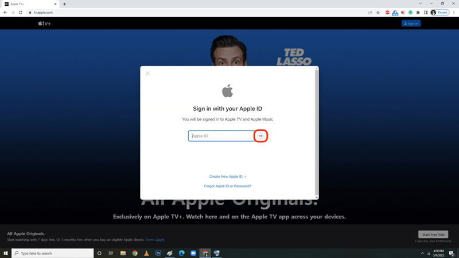Close the sign-in dialog with the X

(x=147, y=73)
